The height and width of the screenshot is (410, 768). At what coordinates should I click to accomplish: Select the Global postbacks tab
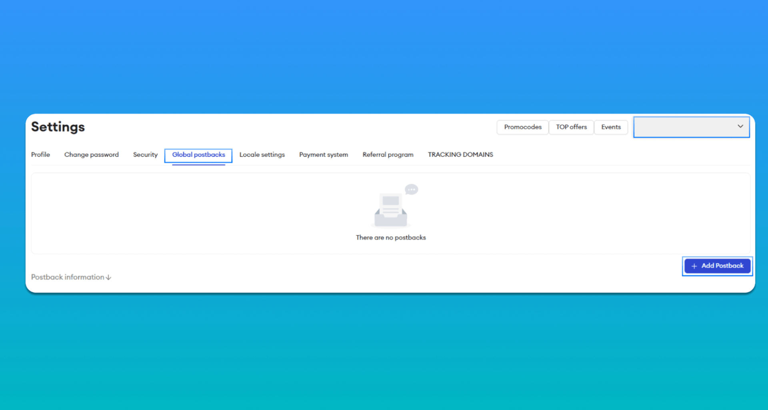click(198, 155)
